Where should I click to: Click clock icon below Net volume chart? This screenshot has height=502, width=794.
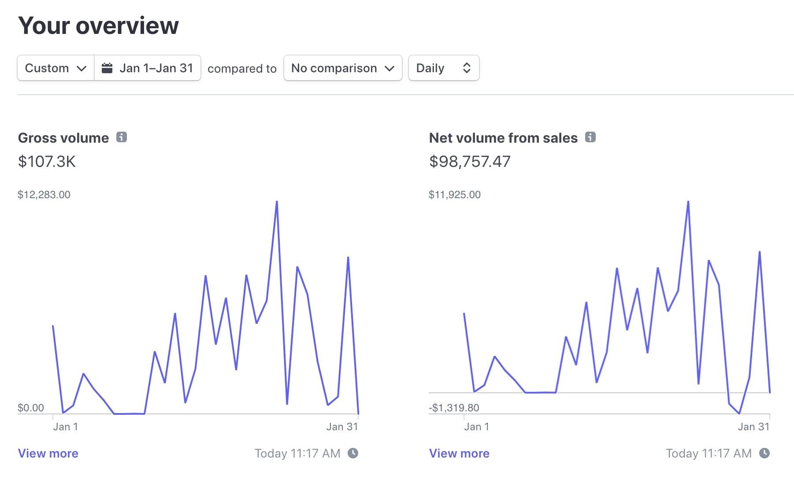[x=764, y=453]
